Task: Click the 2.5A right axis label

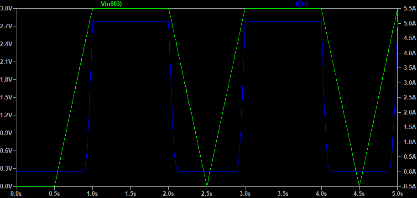Action: pos(410,98)
